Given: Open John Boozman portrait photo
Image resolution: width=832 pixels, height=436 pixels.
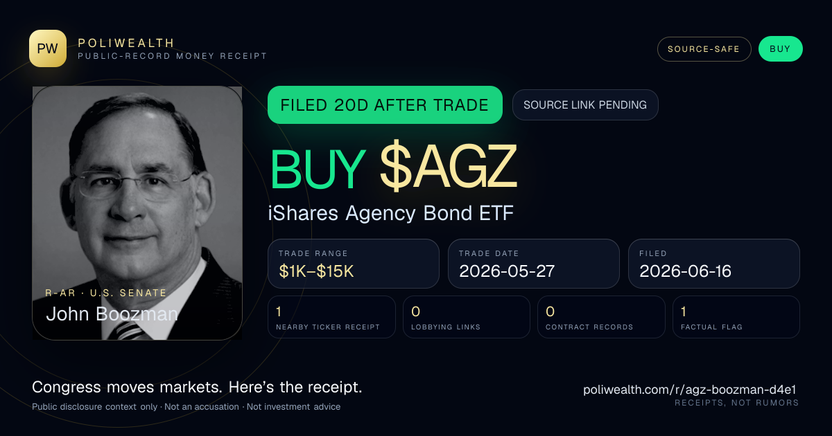Looking at the screenshot, I should pos(137,213).
